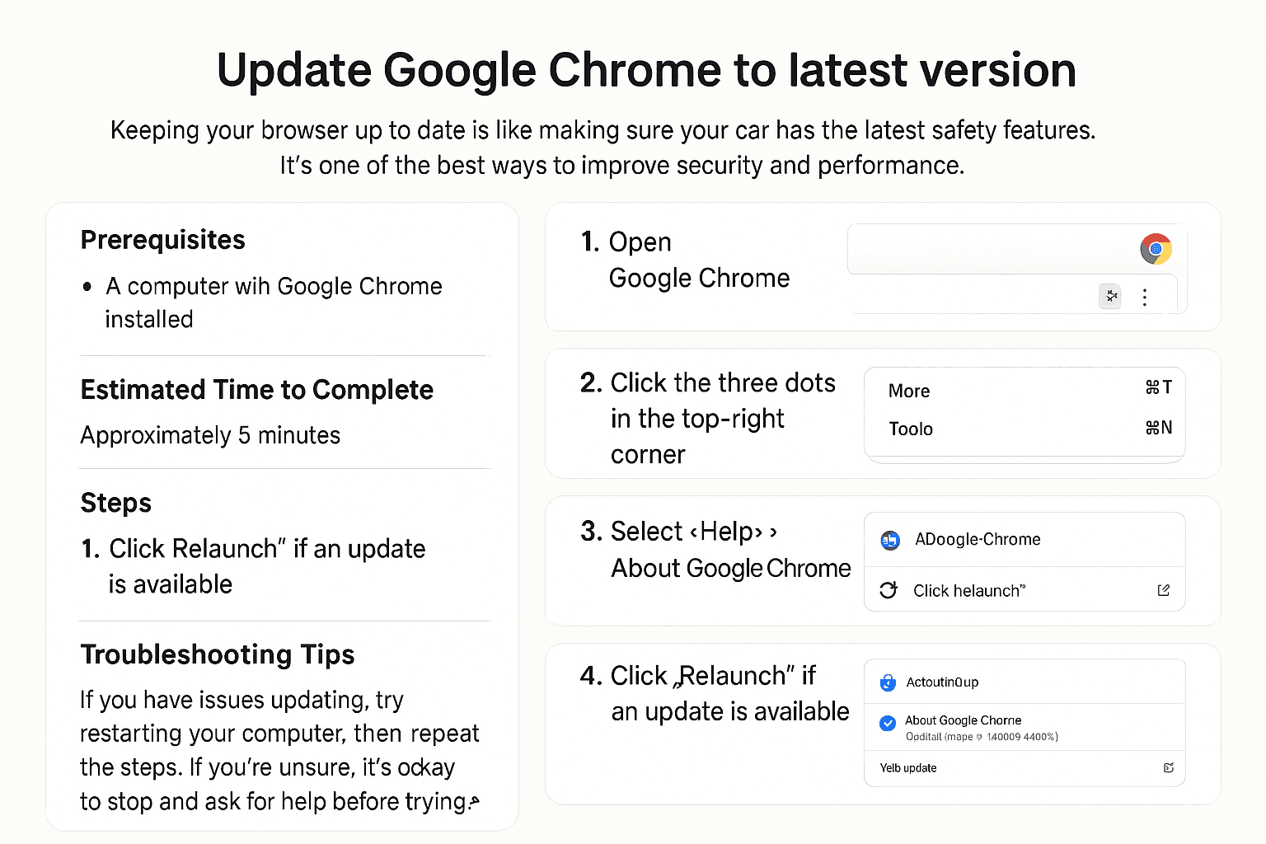
Task: Click the icon right of Yelb update
Action: 1168,768
